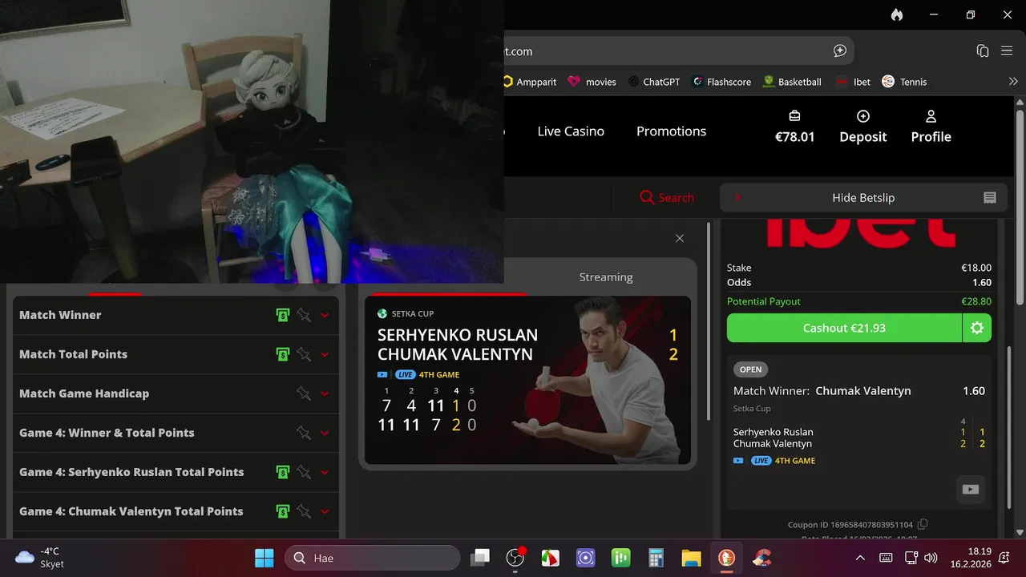Expand Game 4: Chumak Valentyn Total Points

[x=325, y=512]
